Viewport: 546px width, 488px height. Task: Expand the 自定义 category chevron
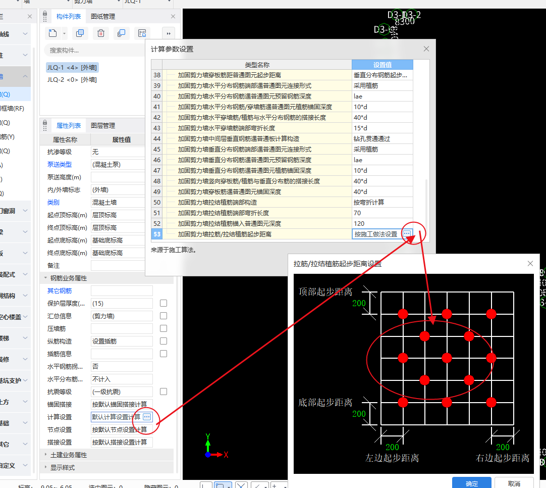25,465
